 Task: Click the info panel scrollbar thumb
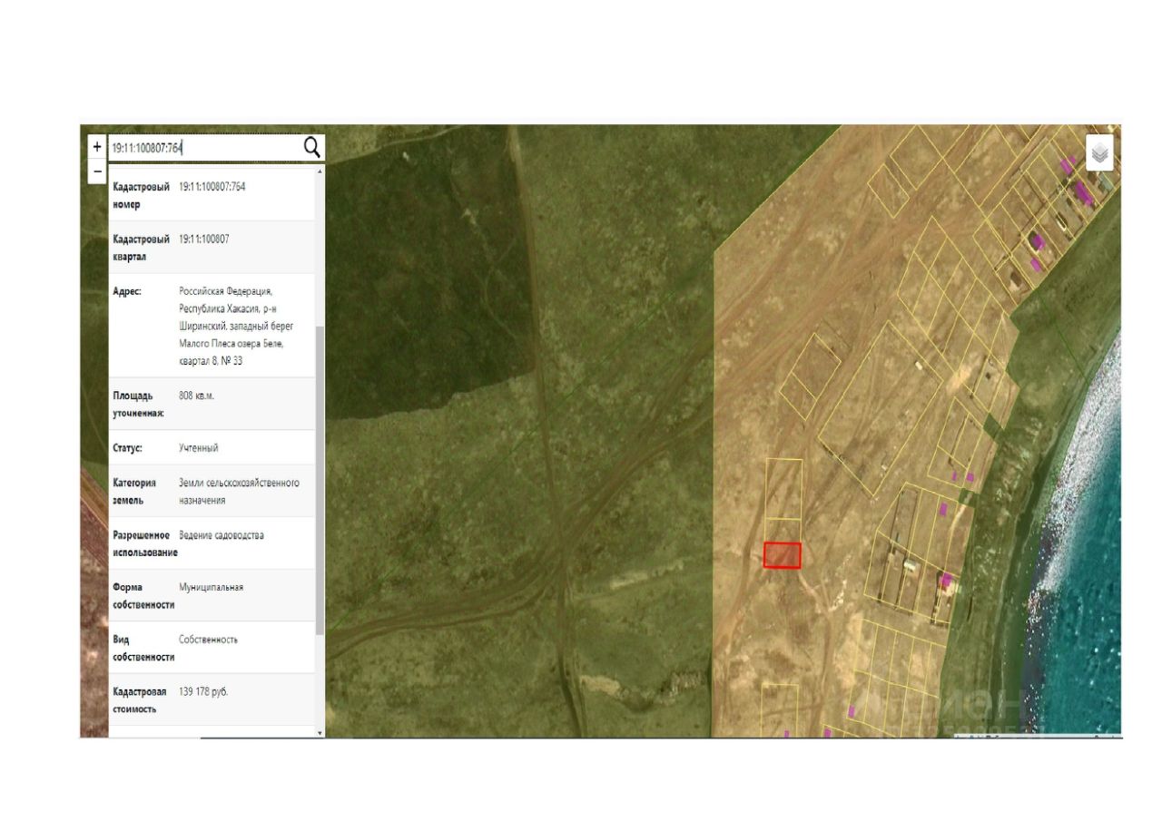coord(320,481)
